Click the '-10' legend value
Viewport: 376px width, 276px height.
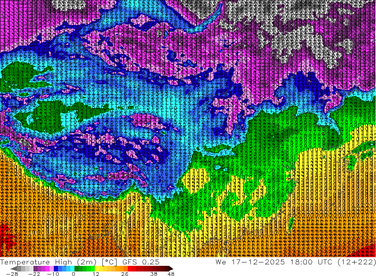click(x=53, y=274)
